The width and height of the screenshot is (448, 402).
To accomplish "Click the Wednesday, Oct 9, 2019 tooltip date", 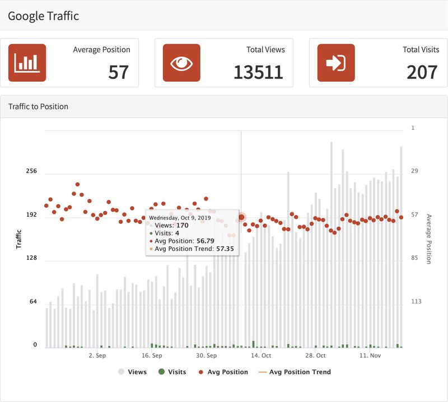I will point(180,218).
